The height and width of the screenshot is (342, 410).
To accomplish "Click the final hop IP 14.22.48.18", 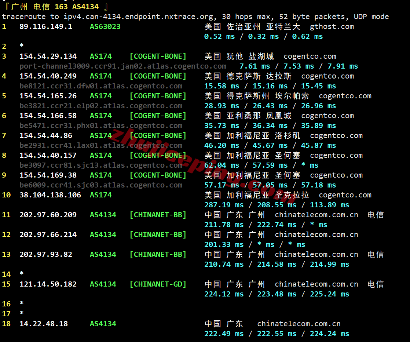I will click(x=44, y=324).
